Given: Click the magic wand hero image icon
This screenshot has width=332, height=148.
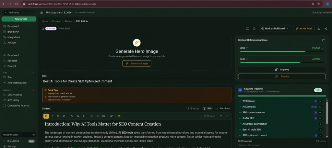Looking at the screenshot, I should pyautogui.click(x=137, y=43).
